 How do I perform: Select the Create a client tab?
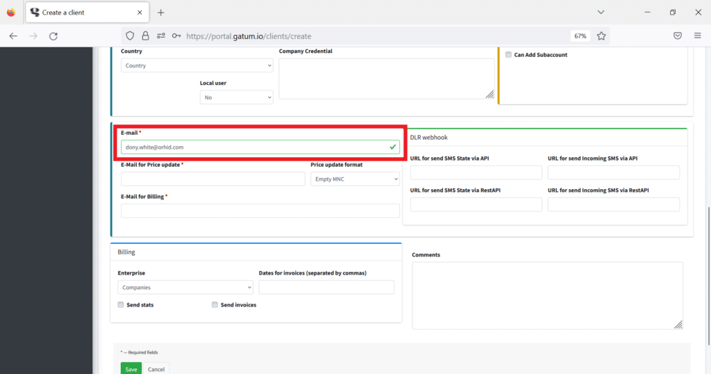pos(86,13)
